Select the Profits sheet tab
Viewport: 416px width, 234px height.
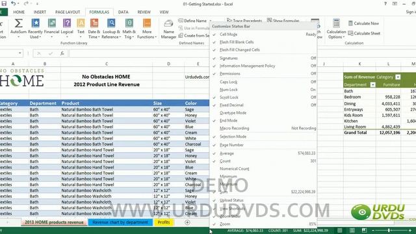coord(163,222)
